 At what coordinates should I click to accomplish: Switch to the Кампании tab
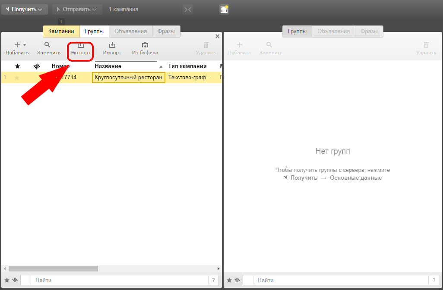point(61,31)
